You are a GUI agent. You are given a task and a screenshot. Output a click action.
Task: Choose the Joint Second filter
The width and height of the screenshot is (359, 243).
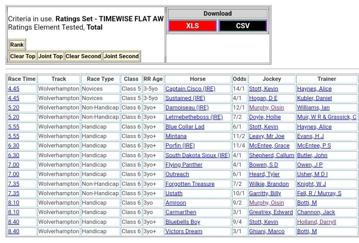click(121, 56)
